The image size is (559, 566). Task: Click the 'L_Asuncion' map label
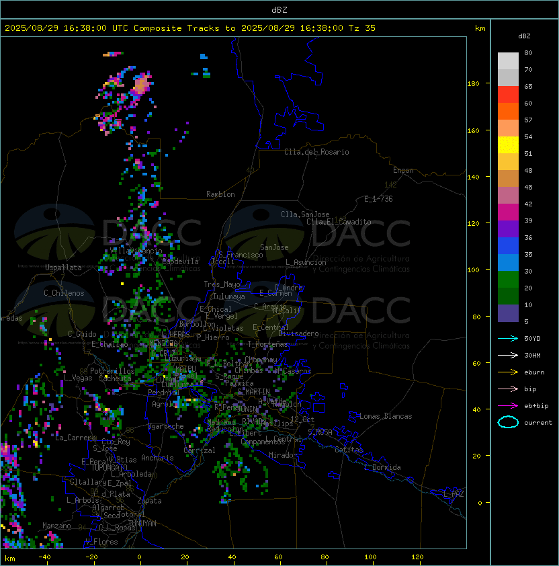click(x=306, y=262)
